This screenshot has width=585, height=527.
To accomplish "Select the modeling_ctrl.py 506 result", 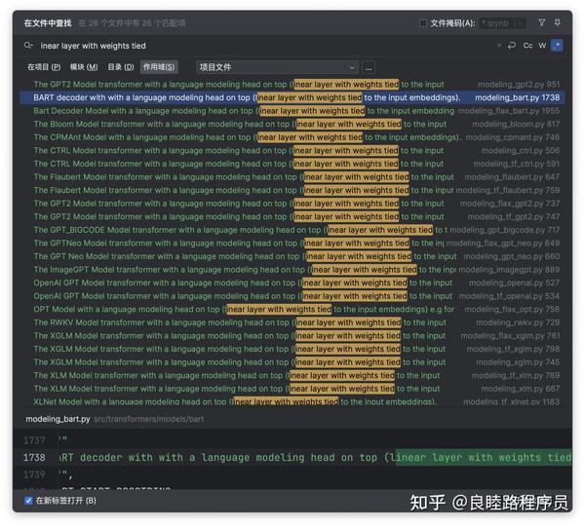I will pos(292,151).
